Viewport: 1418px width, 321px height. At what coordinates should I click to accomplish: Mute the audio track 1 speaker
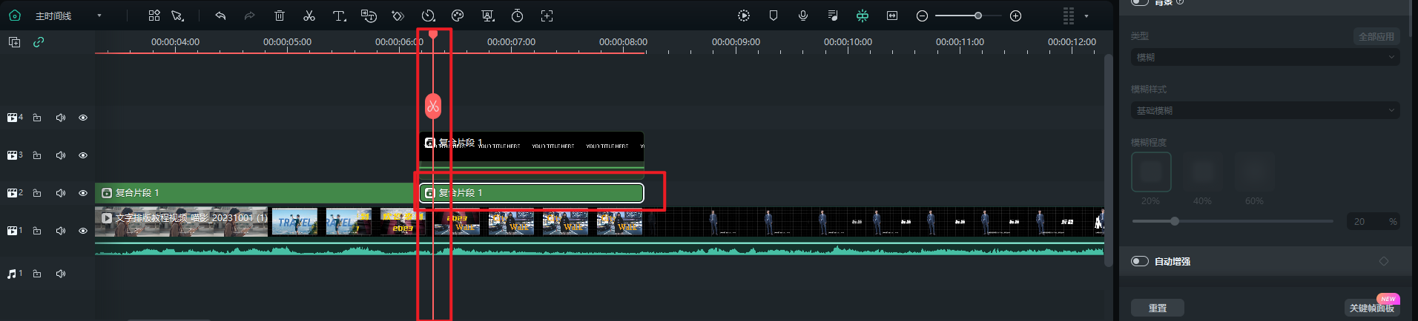coord(61,274)
